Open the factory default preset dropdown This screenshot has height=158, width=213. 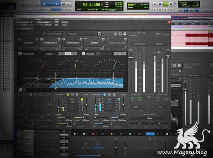click(x=44, y=22)
